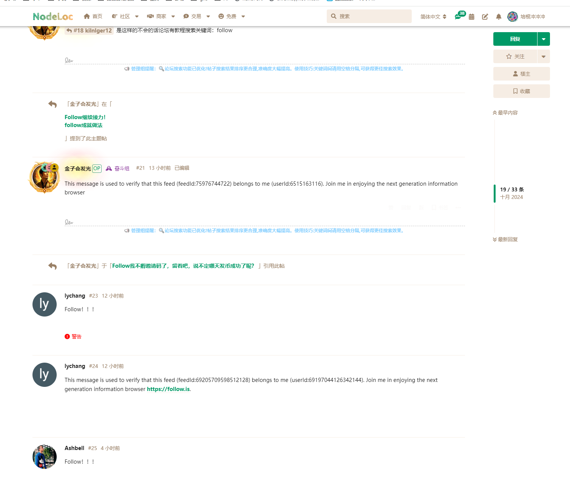Expand the arrow next to 交易

point(208,16)
